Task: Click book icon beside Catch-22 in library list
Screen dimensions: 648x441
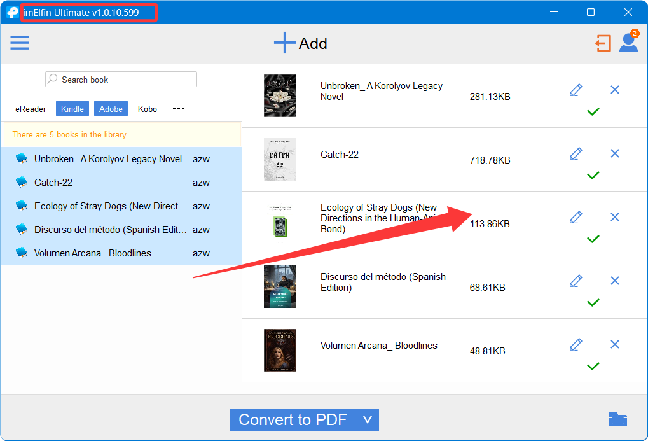Action: (22, 183)
